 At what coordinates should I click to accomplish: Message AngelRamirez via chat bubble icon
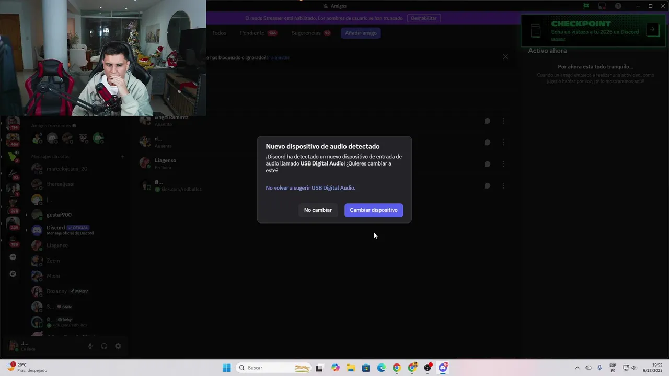pos(487,121)
